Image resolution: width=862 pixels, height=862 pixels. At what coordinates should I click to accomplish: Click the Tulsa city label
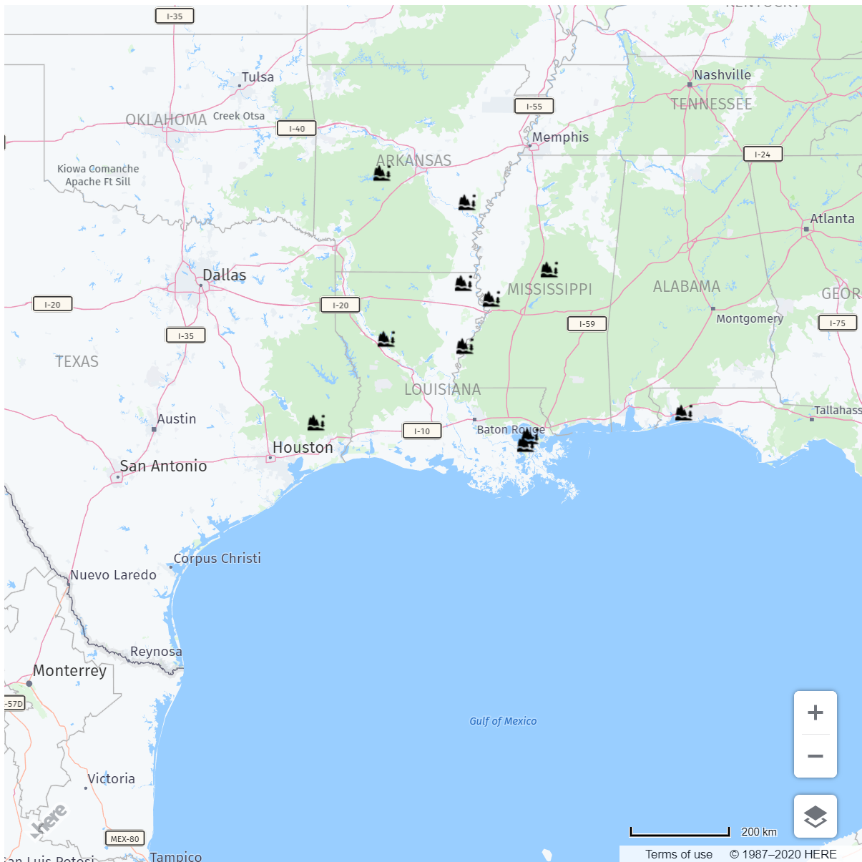(x=258, y=77)
